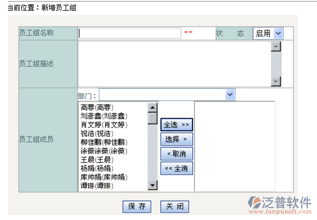Expand the 部门 department dropdown
The width and height of the screenshot is (317, 220).
pos(167,95)
